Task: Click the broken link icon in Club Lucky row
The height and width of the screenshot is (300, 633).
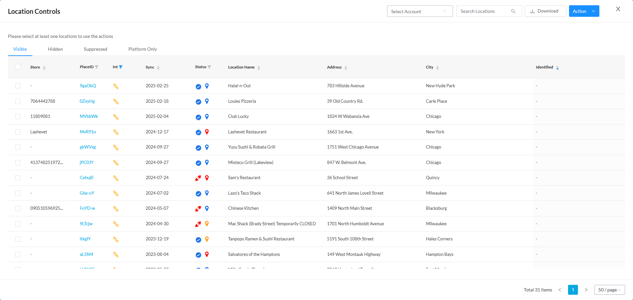Action: 116,117
